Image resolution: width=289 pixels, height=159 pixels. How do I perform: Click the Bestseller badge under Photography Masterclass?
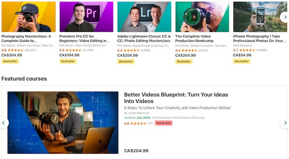pos(10,61)
